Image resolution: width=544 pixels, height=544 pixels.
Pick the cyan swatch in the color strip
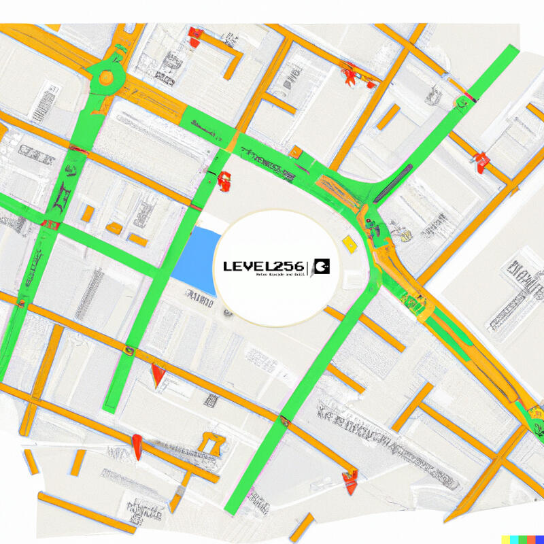pos(514,540)
